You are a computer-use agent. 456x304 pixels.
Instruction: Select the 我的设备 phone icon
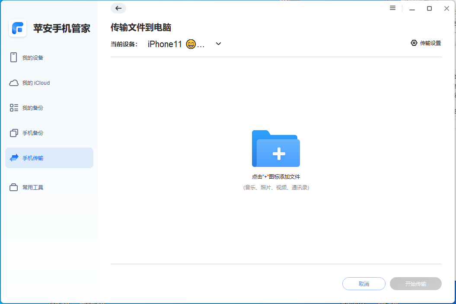tap(13, 57)
